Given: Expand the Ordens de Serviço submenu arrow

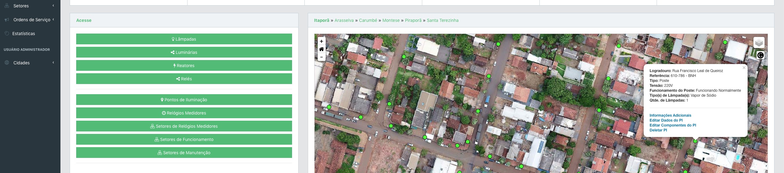Looking at the screenshot, I should pos(53,19).
